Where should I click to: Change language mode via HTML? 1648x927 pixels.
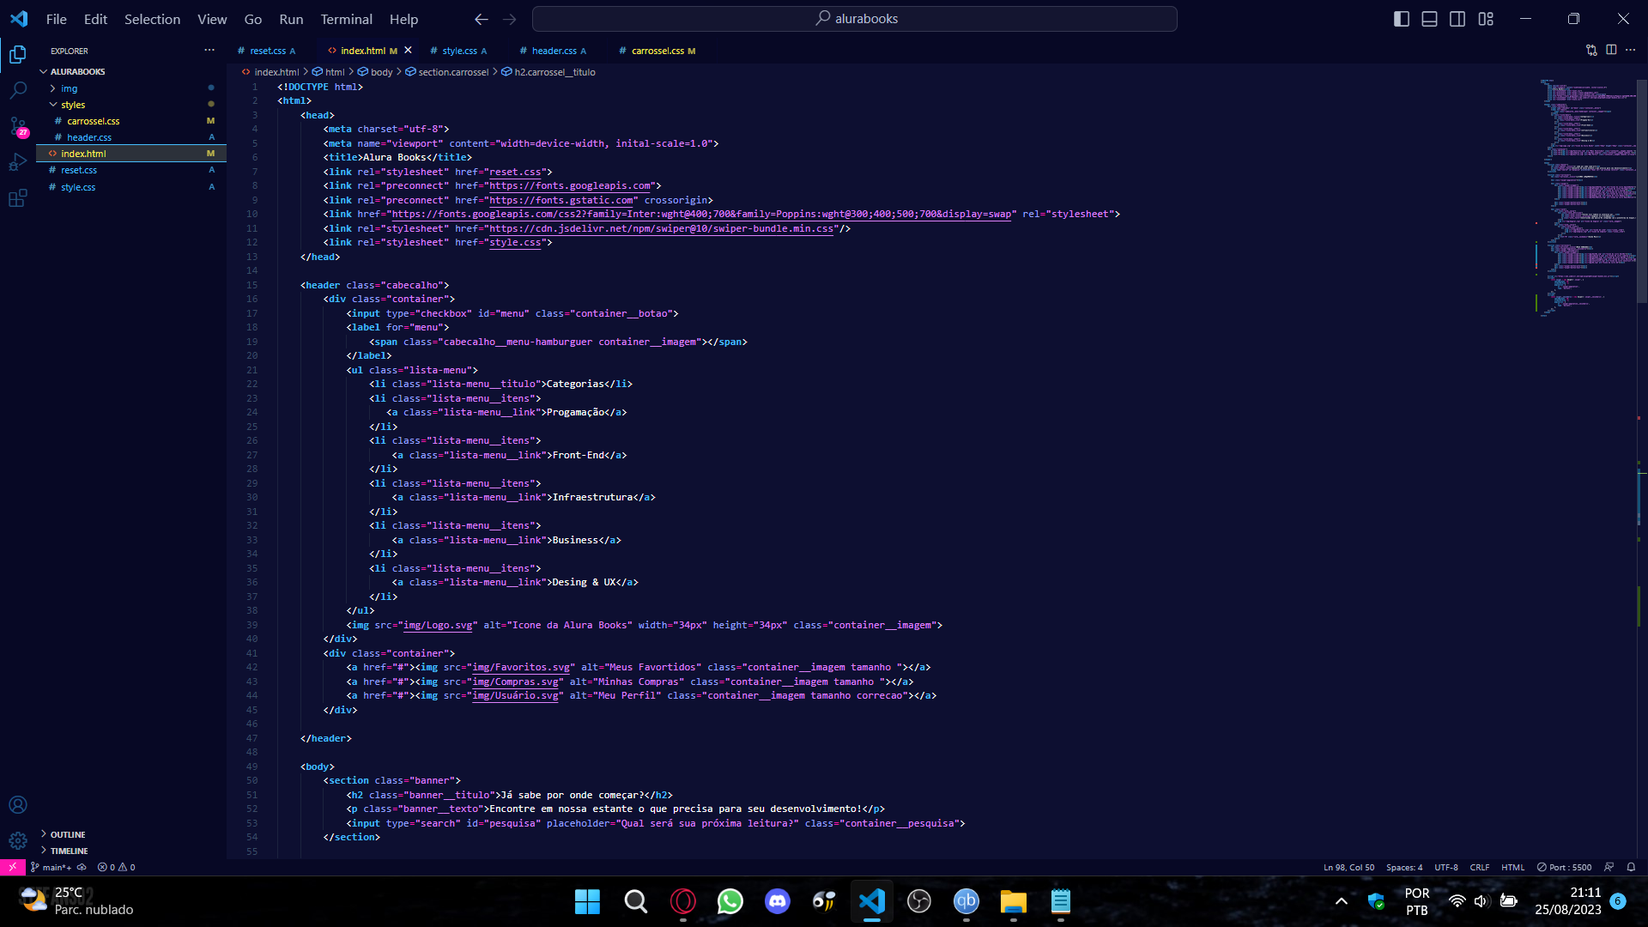[1512, 867]
